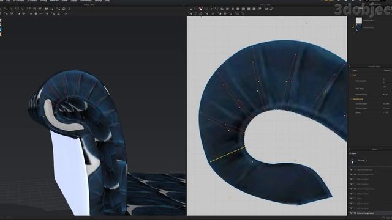
Task: Select the white fabric swatch thumbnail
Action: (359, 20)
